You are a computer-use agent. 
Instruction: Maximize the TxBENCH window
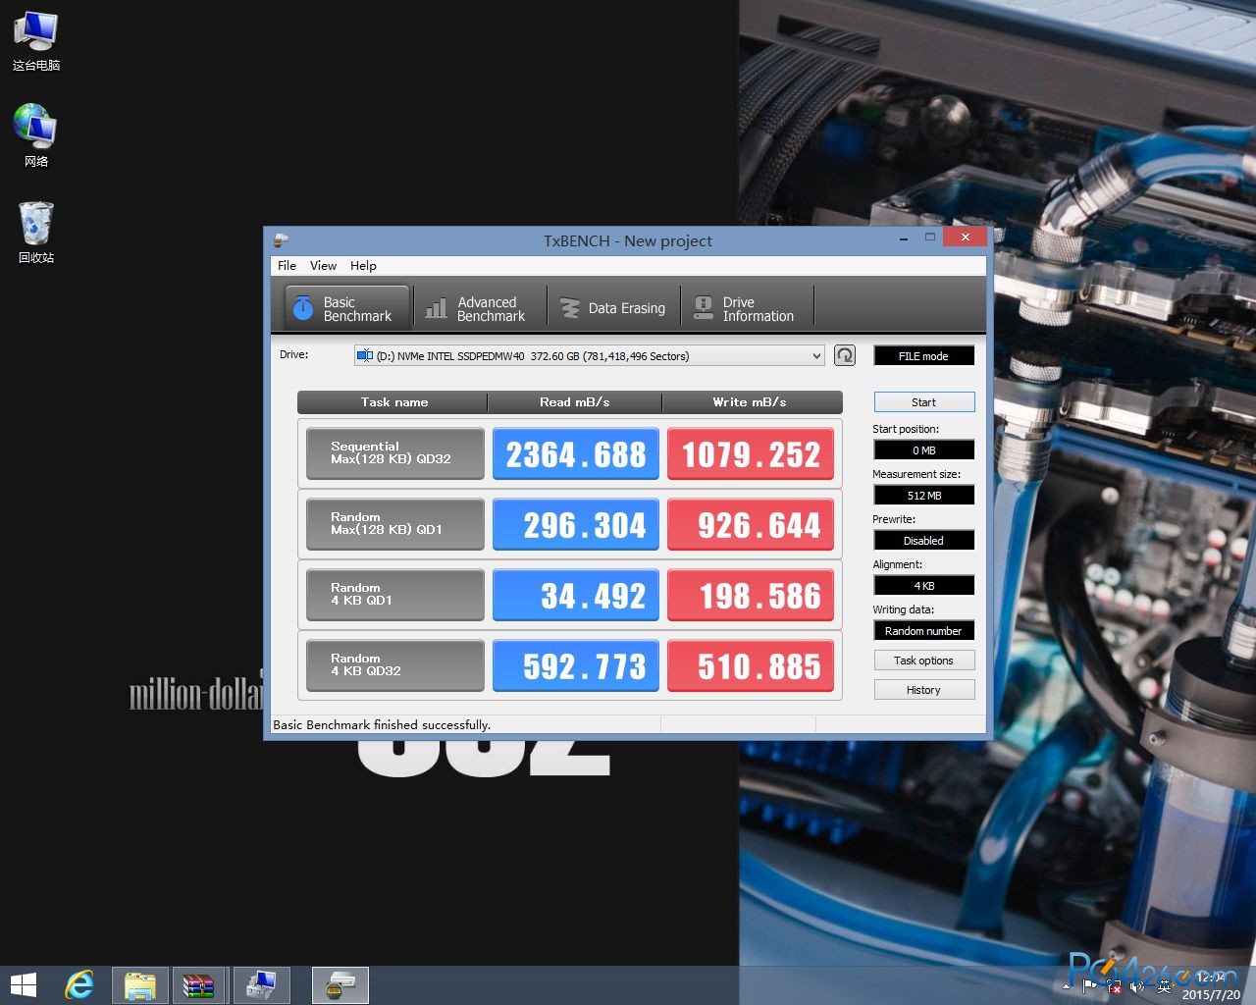929,238
